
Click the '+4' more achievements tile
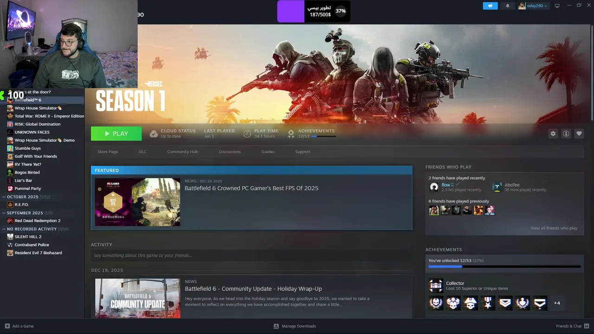click(557, 303)
